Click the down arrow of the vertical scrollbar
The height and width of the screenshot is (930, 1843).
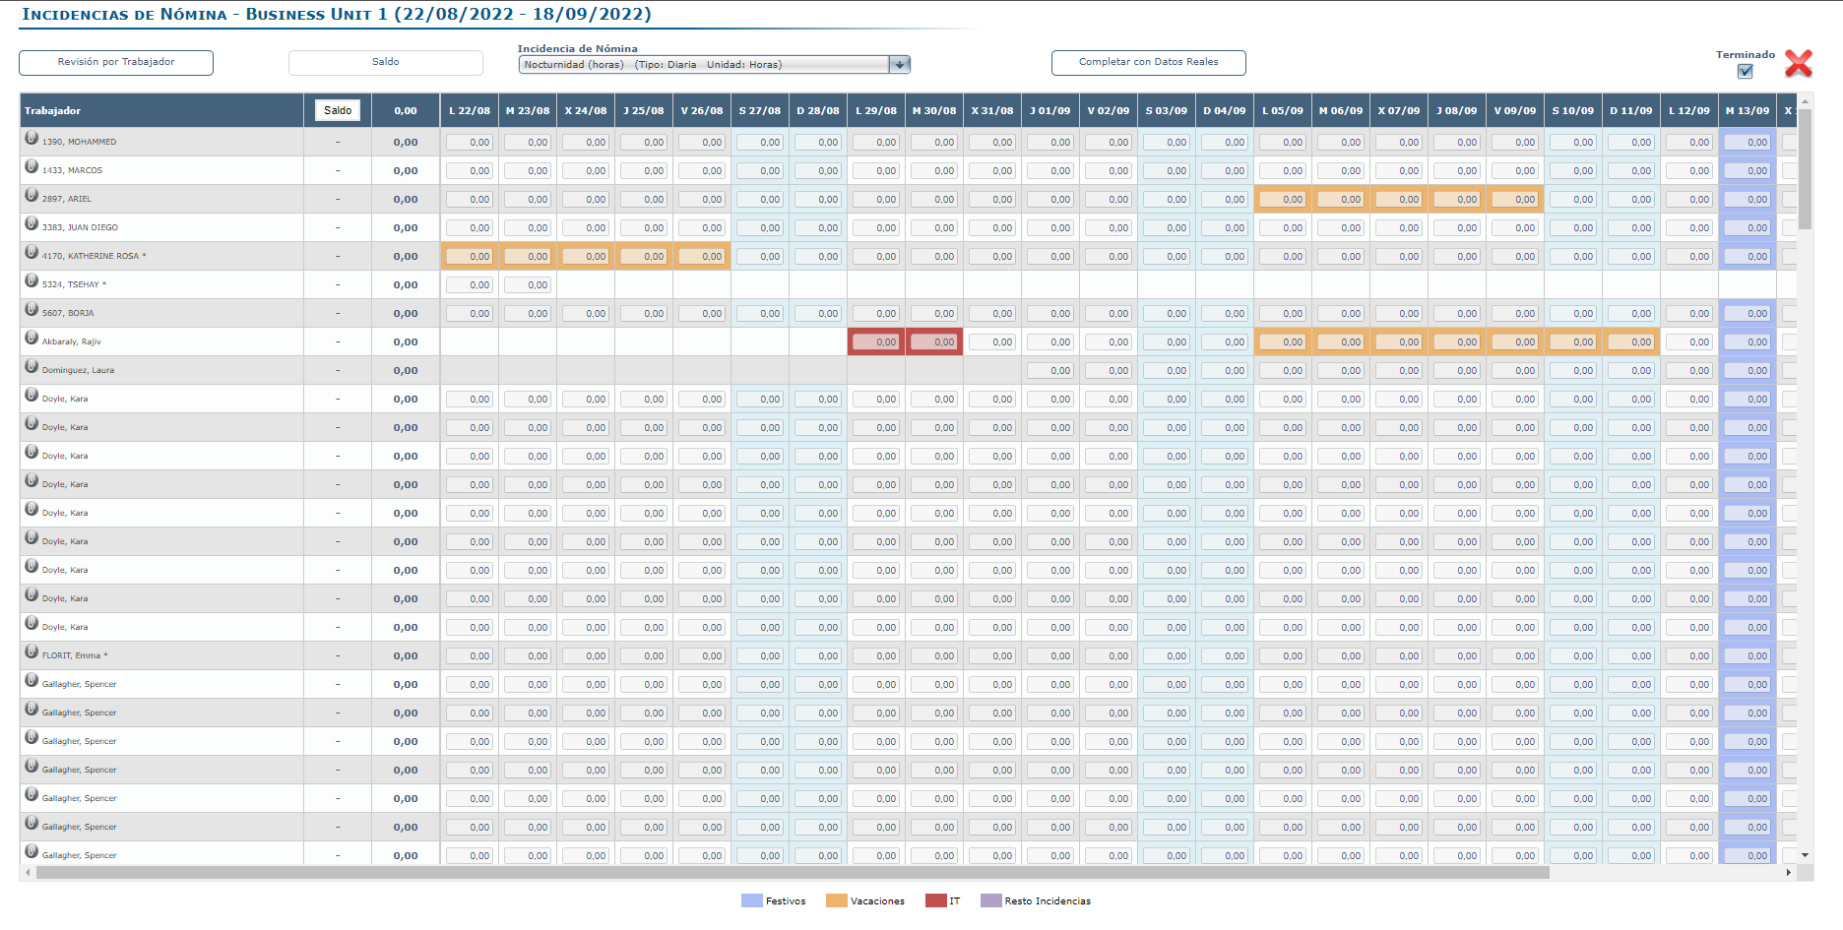[x=1806, y=855]
